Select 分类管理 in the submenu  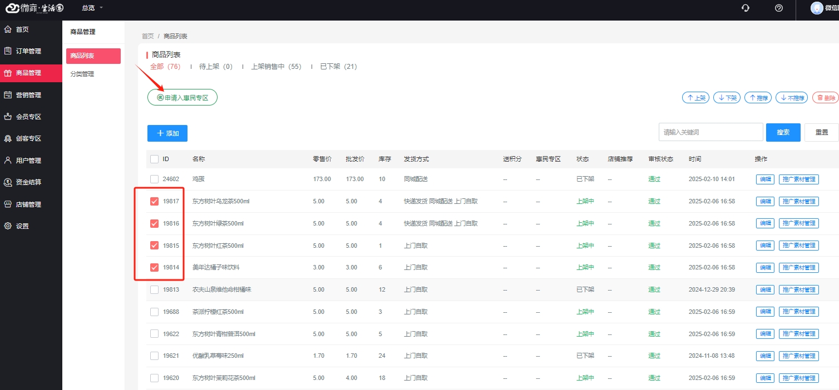click(x=82, y=74)
